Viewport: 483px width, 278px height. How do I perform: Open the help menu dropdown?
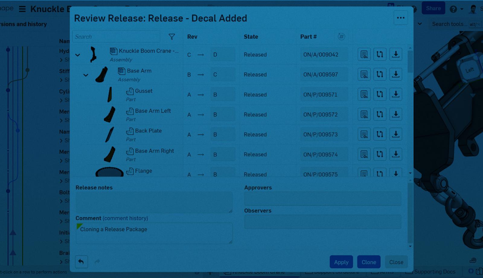pos(456,9)
